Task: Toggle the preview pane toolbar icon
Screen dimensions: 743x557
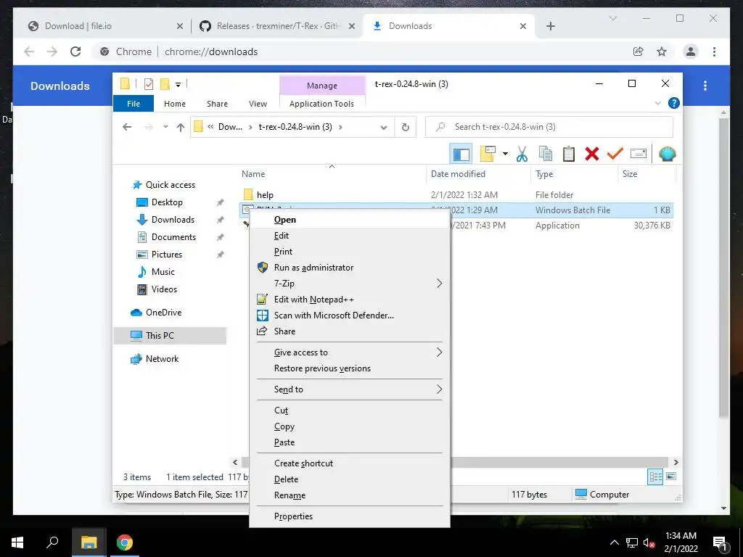Action: [x=461, y=154]
